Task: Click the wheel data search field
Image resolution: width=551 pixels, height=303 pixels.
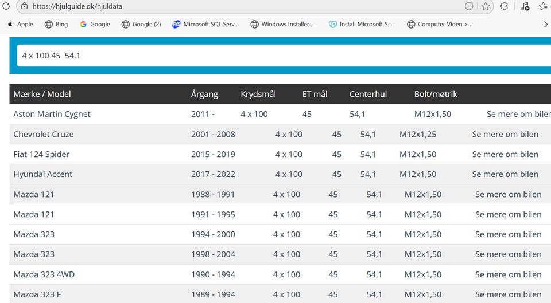Action: coord(281,56)
